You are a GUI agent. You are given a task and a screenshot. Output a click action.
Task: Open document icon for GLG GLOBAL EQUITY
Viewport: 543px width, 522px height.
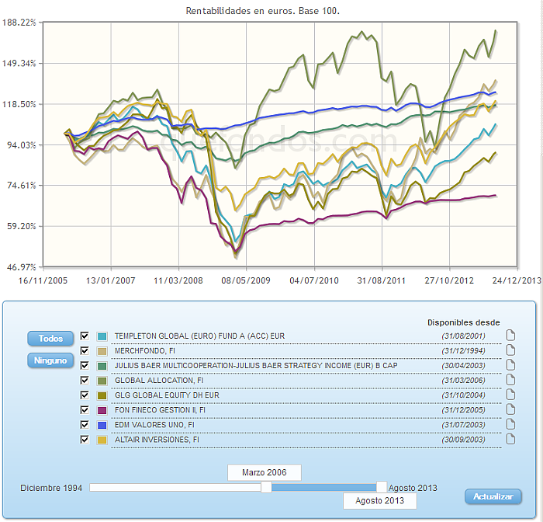[510, 395]
